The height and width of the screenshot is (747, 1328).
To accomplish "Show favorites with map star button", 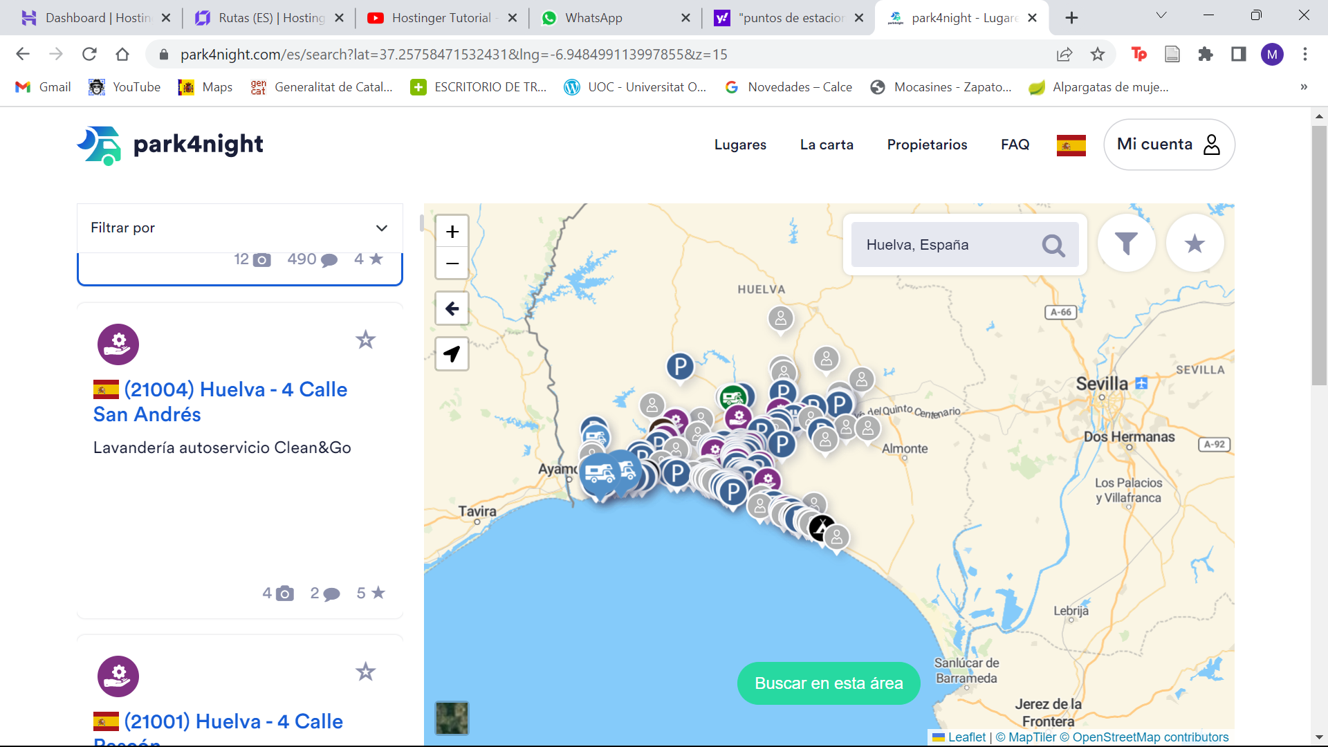I will (x=1195, y=243).
